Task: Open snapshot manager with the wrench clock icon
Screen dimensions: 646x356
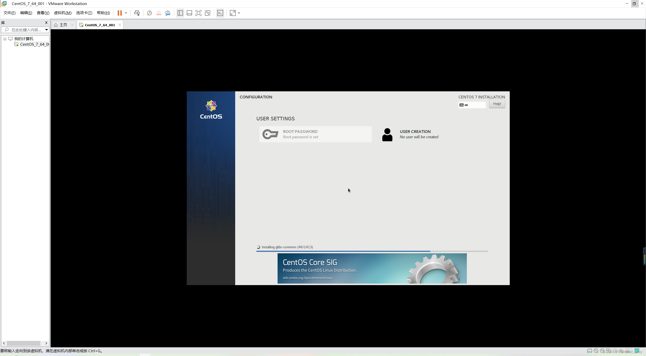Action: [168, 13]
